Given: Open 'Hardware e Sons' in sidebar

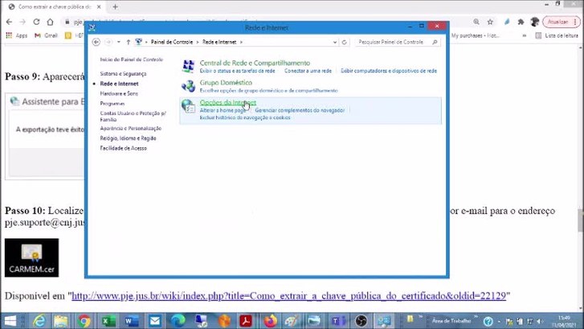Looking at the screenshot, I should click(x=119, y=93).
